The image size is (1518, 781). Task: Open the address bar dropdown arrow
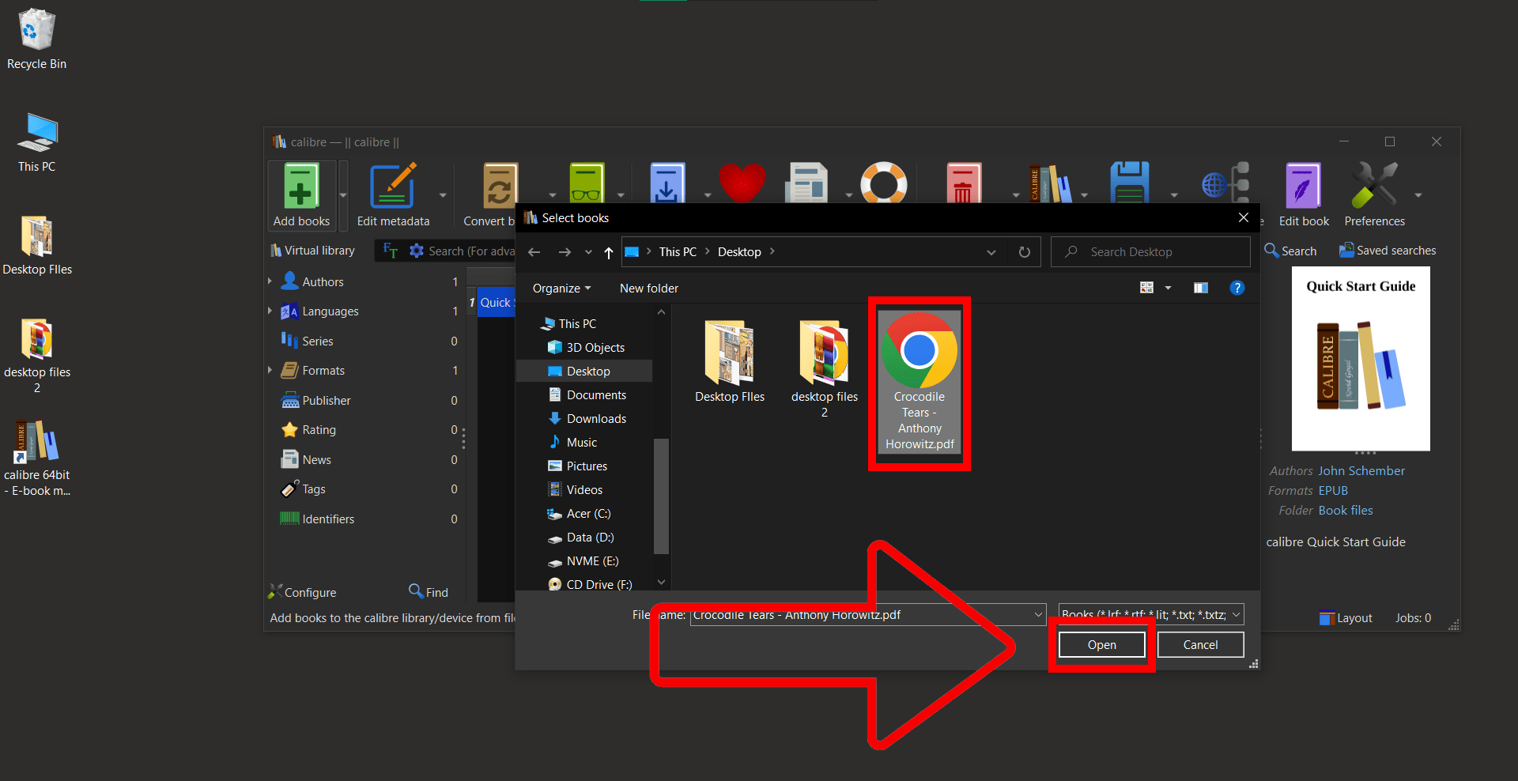(x=991, y=251)
